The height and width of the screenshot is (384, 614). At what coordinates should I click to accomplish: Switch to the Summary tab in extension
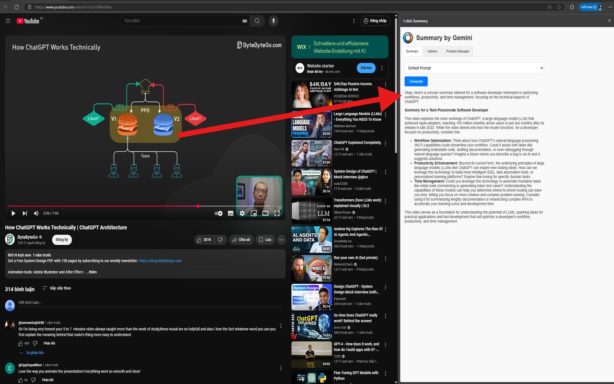[x=412, y=51]
